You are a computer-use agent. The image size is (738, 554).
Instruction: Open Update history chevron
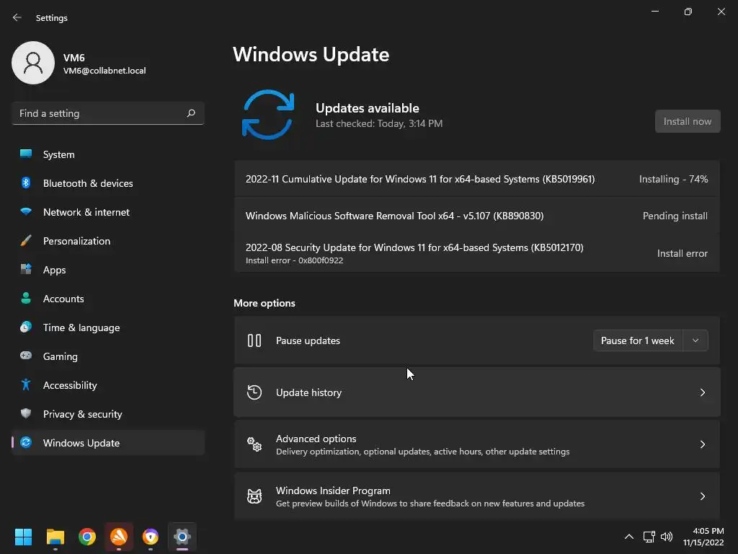pyautogui.click(x=702, y=392)
